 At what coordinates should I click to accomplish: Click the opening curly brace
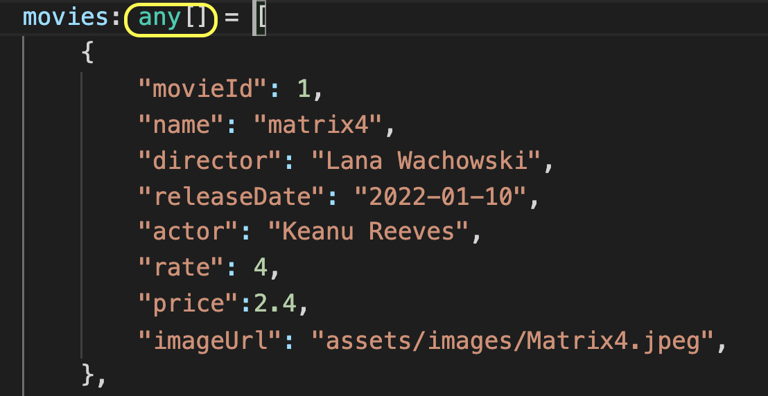tap(87, 53)
